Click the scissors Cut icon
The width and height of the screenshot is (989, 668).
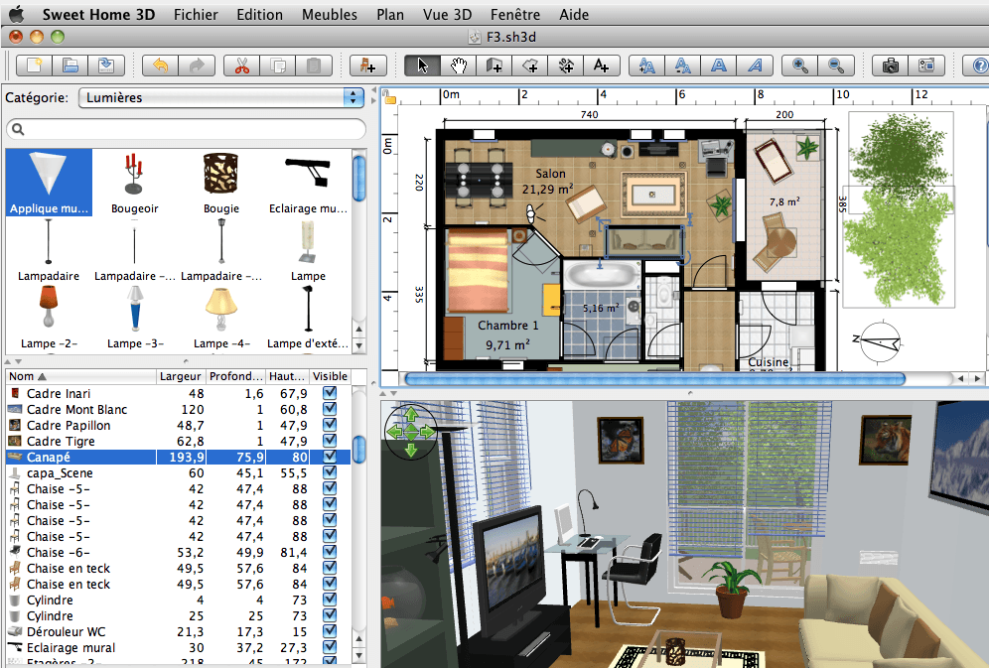tap(240, 66)
